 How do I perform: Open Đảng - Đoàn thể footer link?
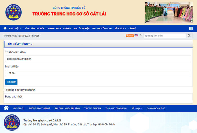click(x=156, y=108)
